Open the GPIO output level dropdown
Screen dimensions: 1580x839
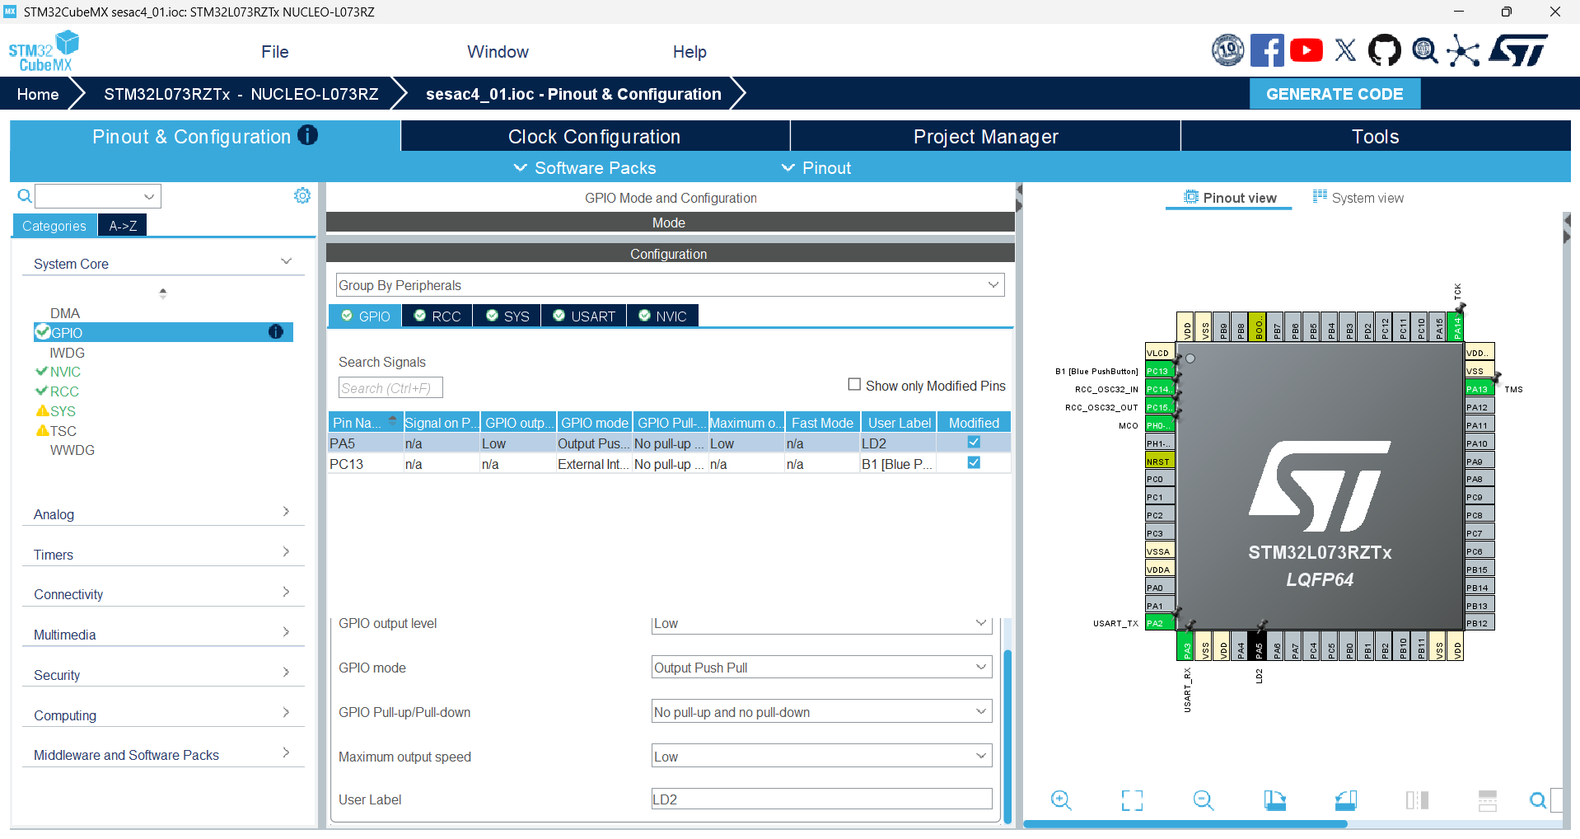[x=821, y=623]
